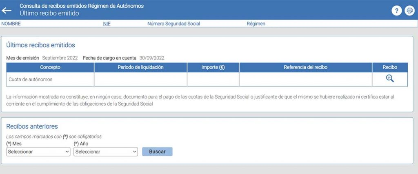Image resolution: width=418 pixels, height=174 pixels.
Task: Click the Régimen label
Action: 256,24
